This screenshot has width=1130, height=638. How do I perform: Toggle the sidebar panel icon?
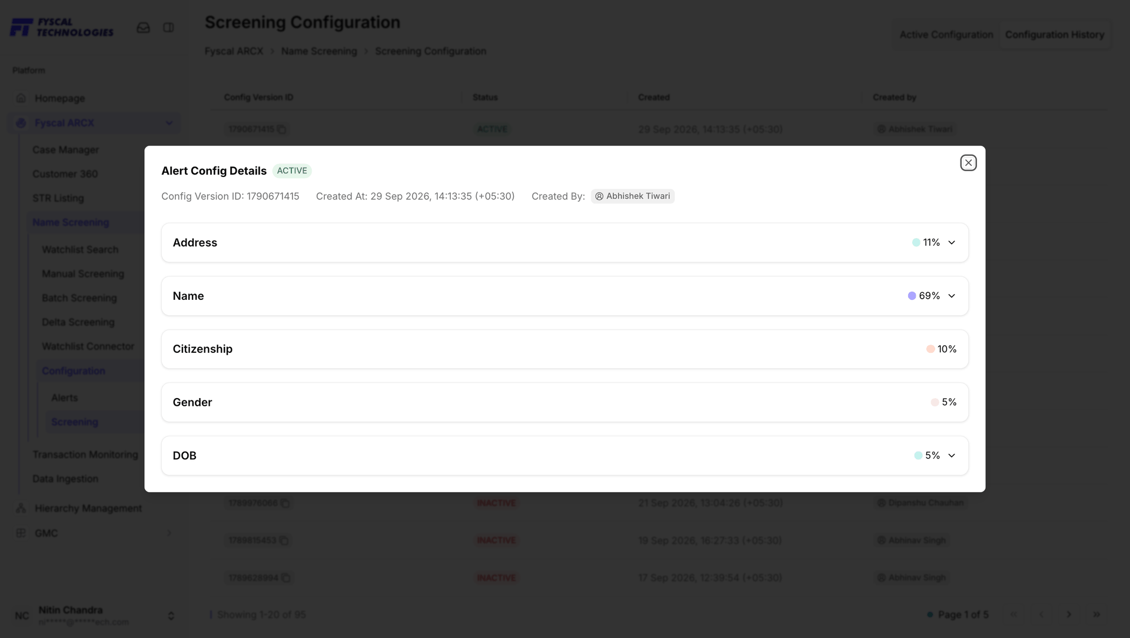(x=168, y=28)
